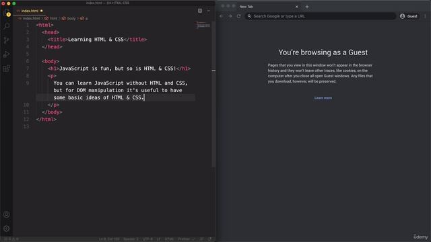Click the title text 'Learning HTML & CSS'
The height and width of the screenshot is (242, 431).
[x=96, y=40]
